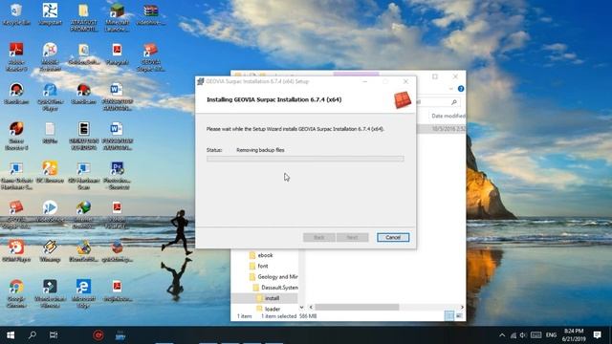This screenshot has height=344, width=612.
Task: Open the touch keyboard tray icon
Action: pos(535,335)
